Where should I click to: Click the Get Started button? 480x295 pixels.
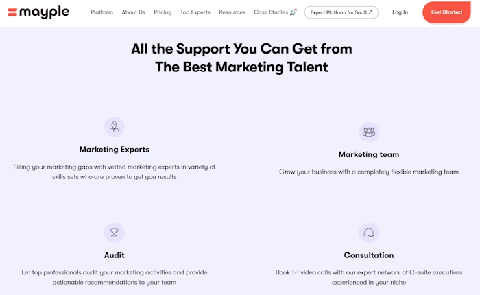pos(446,12)
